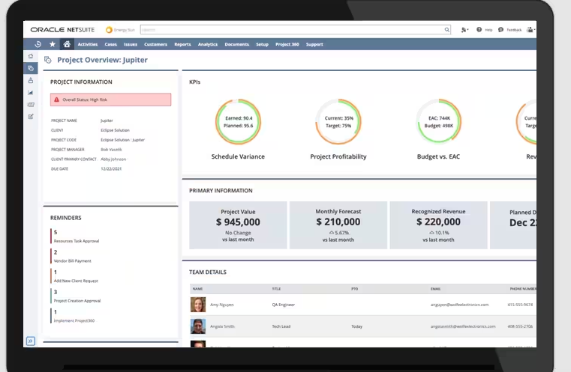Open the Implement Project360 reminder
This screenshot has height=372, width=571.
pos(74,317)
